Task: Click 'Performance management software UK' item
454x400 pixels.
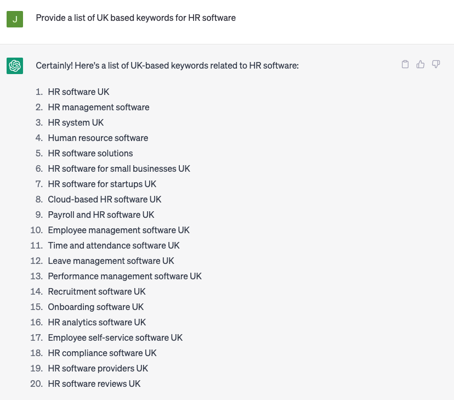Action: click(x=124, y=276)
